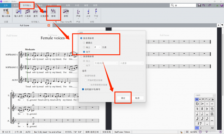
Task: Switch to the 音符输入 ribbon tab
Action: (x=27, y=5)
